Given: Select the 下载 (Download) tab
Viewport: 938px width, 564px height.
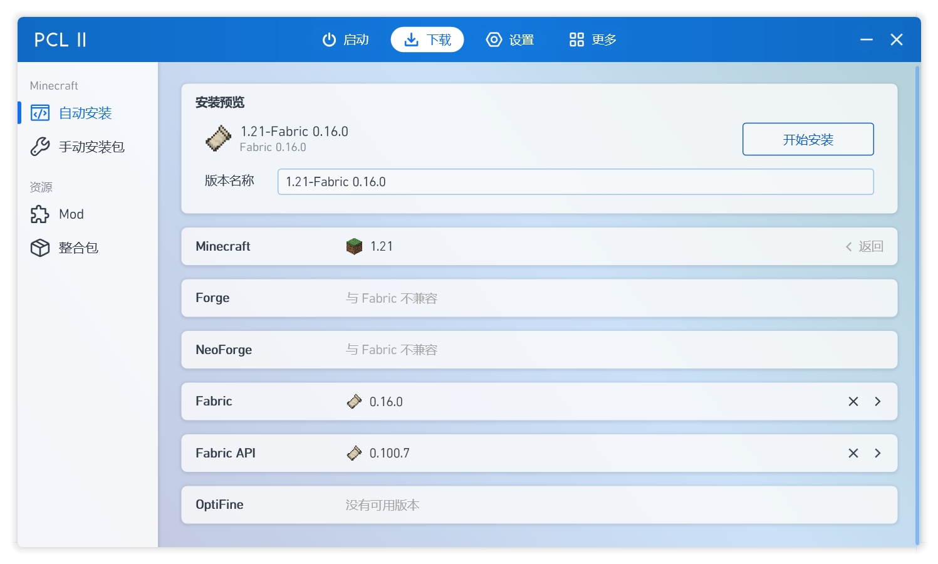Looking at the screenshot, I should click(x=427, y=39).
